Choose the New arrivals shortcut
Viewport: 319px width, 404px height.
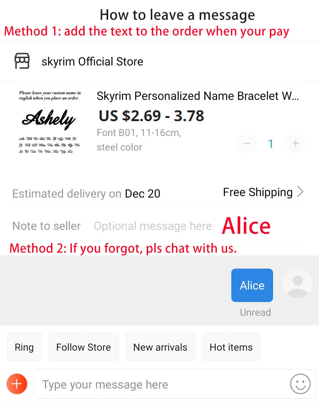coord(160,347)
